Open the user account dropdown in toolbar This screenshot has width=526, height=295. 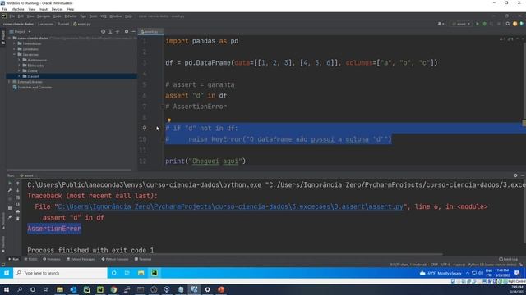point(441,24)
